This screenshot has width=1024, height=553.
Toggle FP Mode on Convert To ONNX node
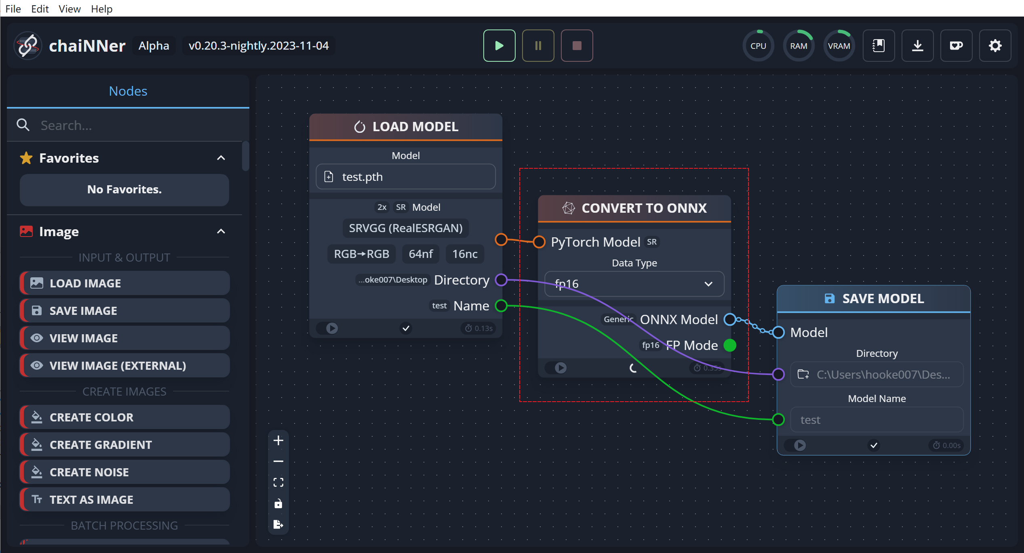[730, 345]
